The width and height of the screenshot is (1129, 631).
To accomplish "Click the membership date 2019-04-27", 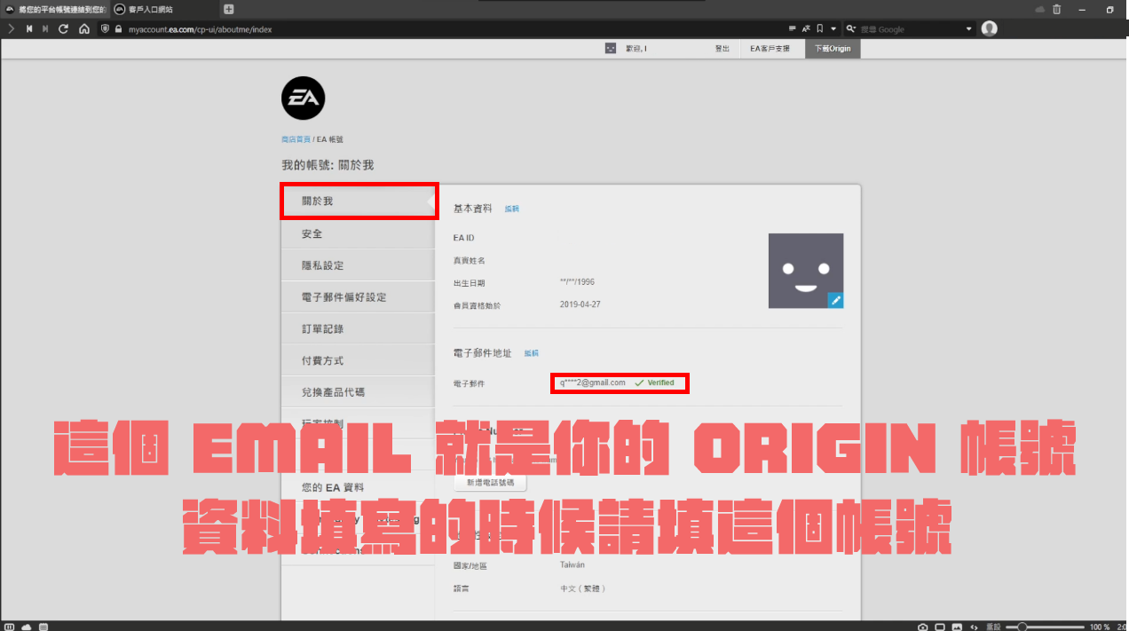I will [580, 304].
